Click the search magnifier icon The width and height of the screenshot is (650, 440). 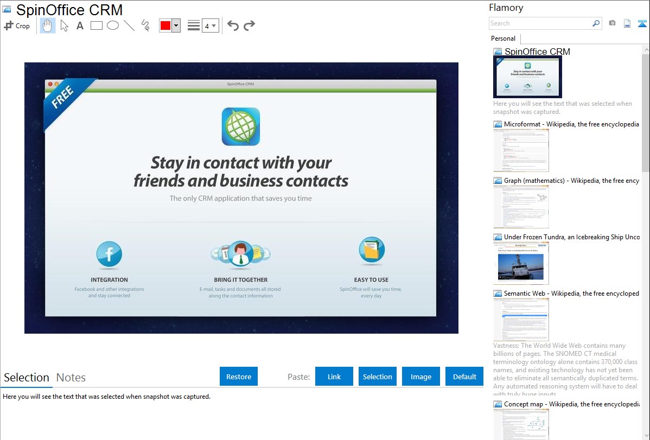[596, 23]
